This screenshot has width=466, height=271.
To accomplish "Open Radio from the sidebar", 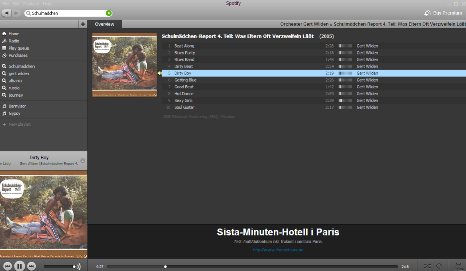I will 14,41.
